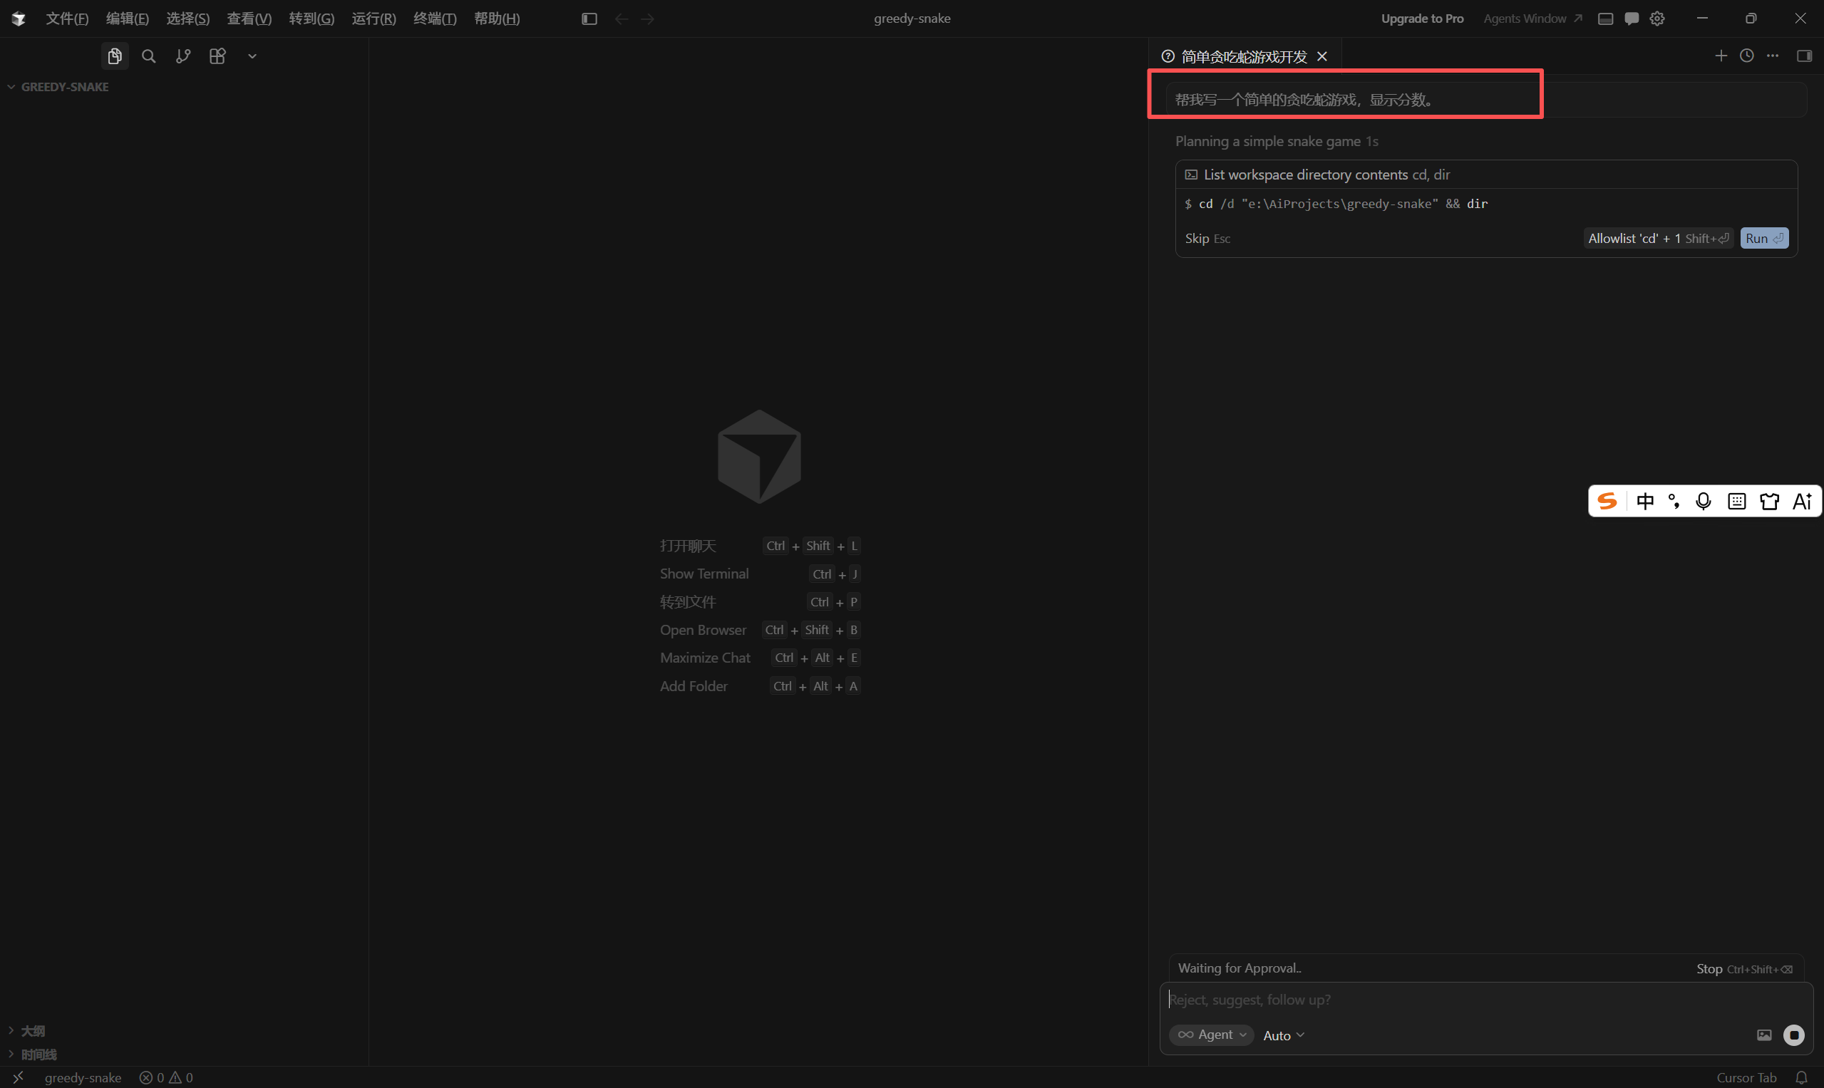Click greedy-snake in status bar
The width and height of the screenshot is (1824, 1088).
coord(83,1077)
